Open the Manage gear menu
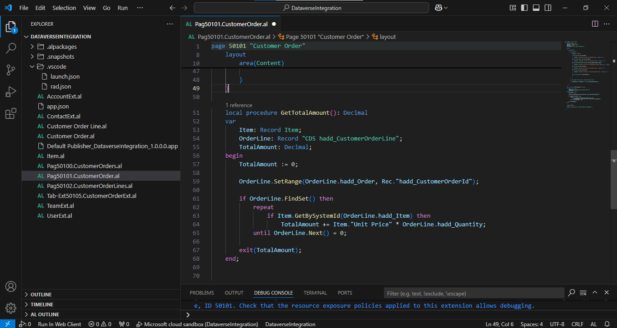The image size is (617, 328). click(x=11, y=308)
